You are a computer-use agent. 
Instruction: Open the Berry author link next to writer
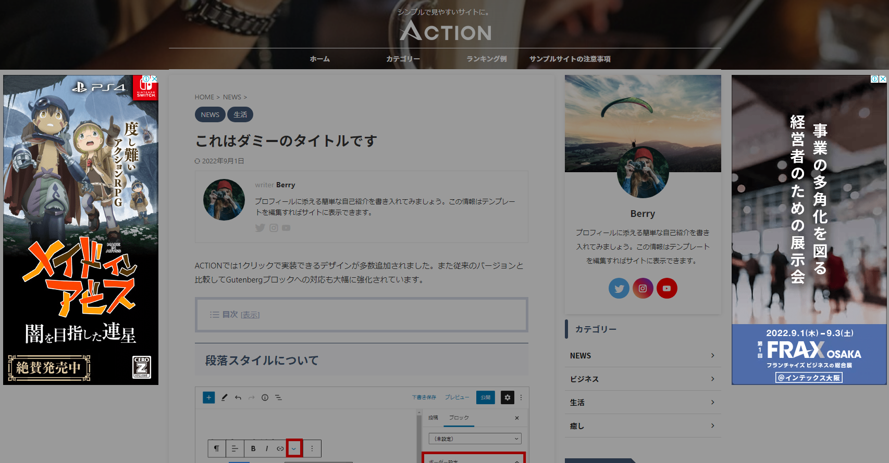tap(286, 185)
